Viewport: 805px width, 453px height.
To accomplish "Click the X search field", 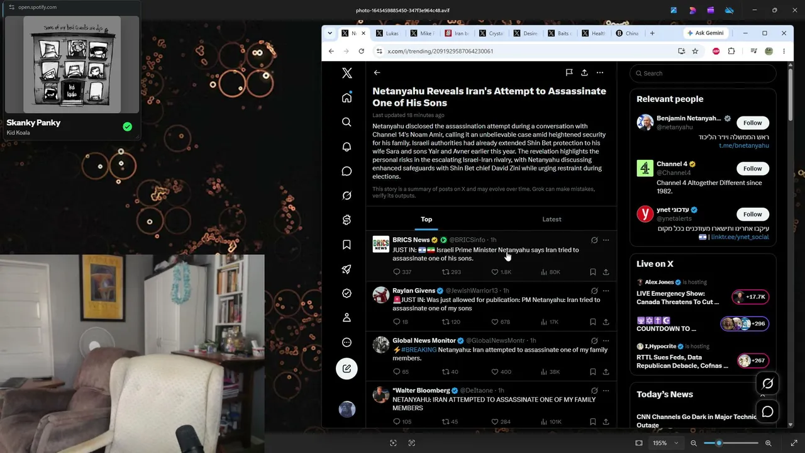I will (702, 73).
